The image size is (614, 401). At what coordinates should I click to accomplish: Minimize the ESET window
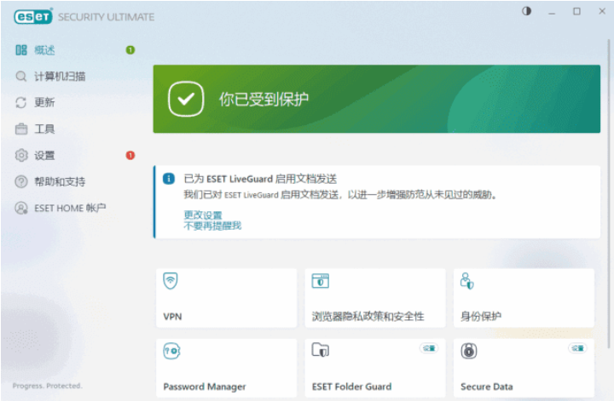tap(552, 12)
